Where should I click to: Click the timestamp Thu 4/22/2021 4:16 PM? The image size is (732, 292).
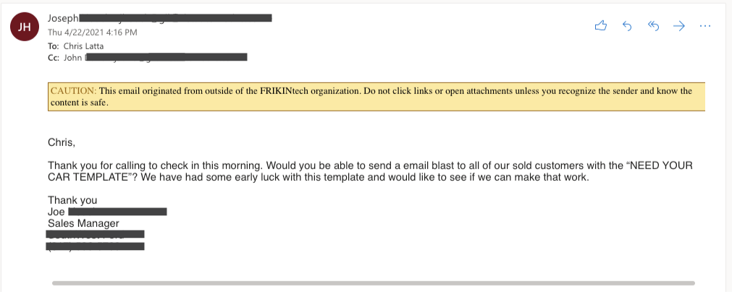[x=93, y=33]
